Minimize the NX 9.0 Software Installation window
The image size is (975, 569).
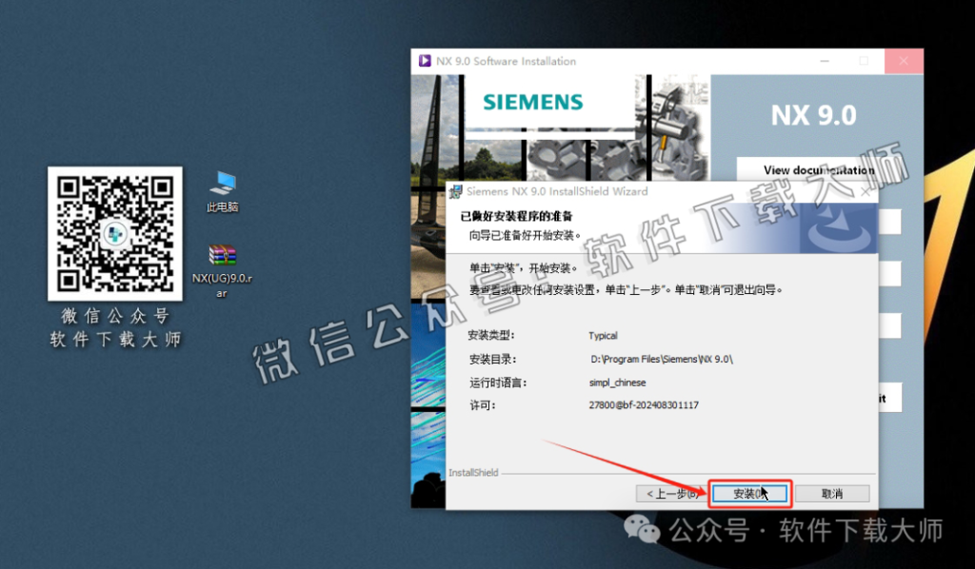click(823, 60)
